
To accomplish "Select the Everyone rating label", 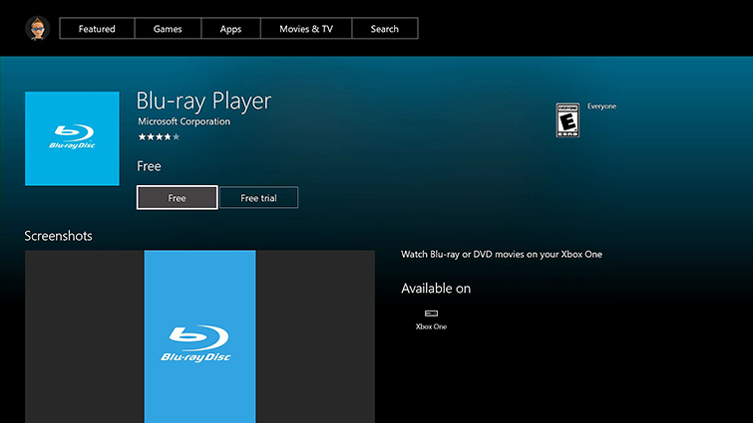I will click(x=601, y=106).
